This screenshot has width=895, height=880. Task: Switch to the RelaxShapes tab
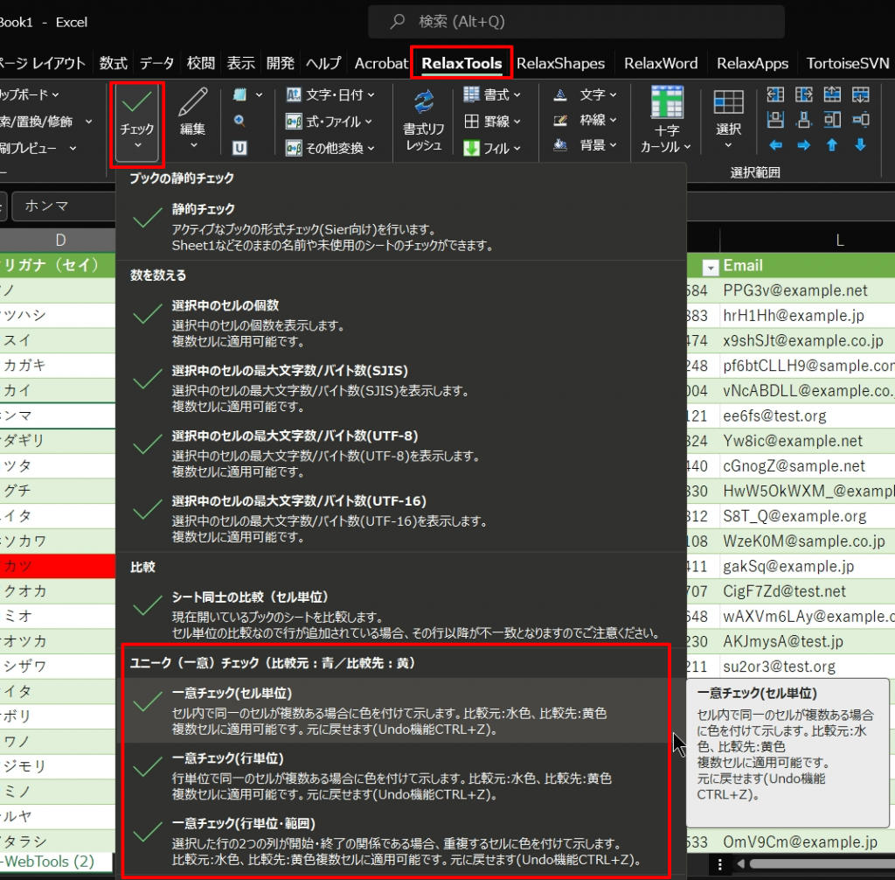560,63
